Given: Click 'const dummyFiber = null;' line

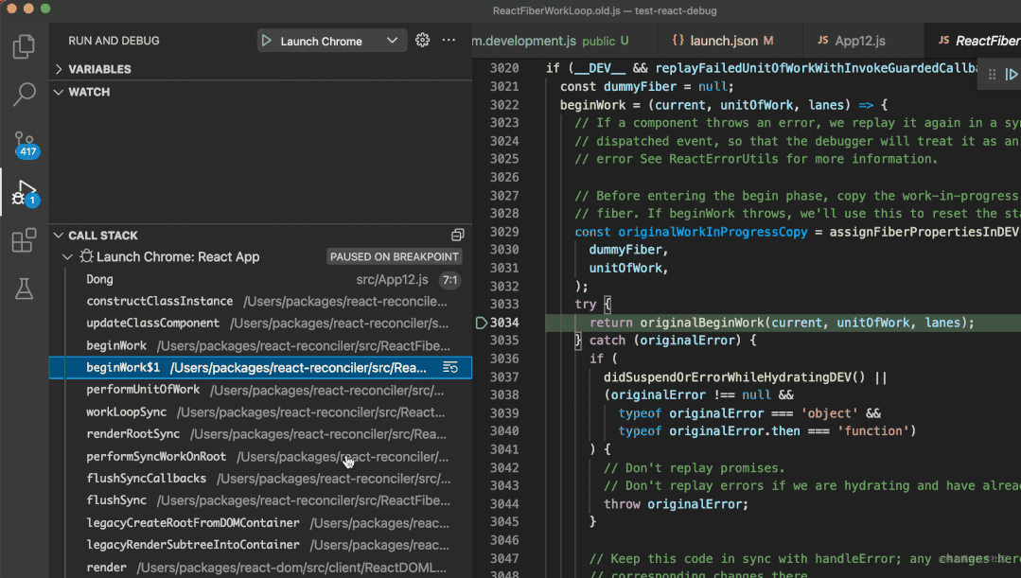Looking at the screenshot, I should [x=646, y=87].
